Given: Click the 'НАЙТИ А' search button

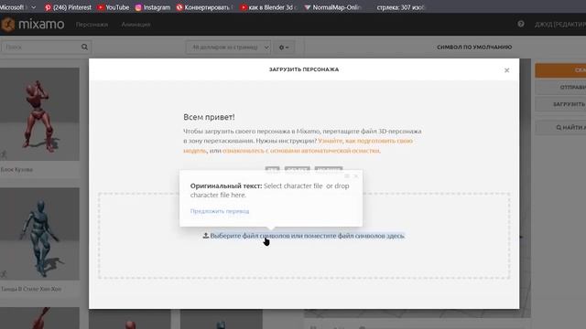Looking at the screenshot, I should [x=560, y=128].
